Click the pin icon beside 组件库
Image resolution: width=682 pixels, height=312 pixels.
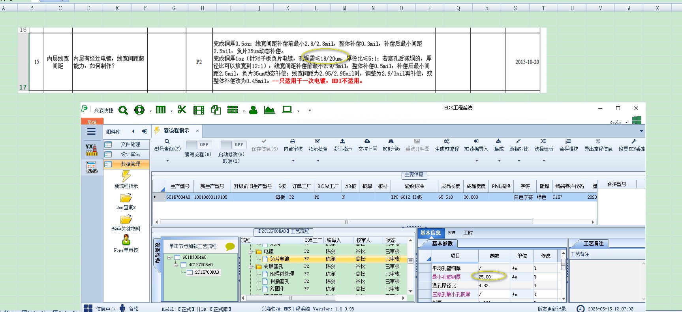145,132
